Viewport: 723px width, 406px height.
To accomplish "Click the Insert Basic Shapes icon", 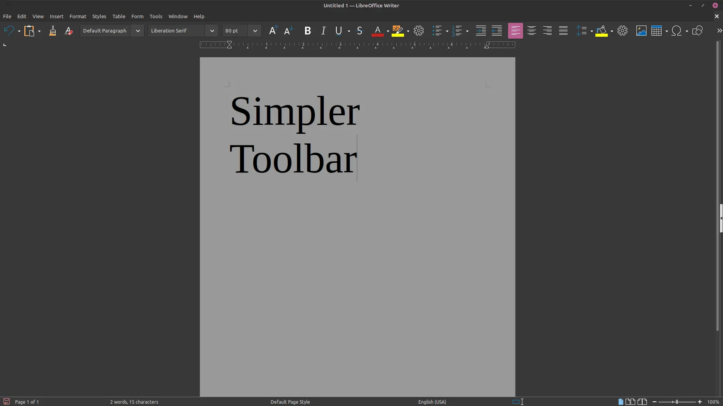I will pos(697,31).
